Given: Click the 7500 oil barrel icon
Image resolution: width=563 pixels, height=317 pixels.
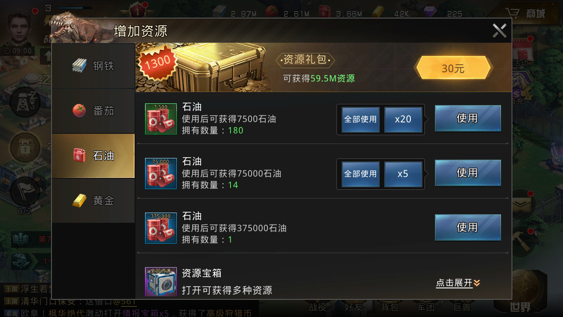Looking at the screenshot, I should (161, 119).
